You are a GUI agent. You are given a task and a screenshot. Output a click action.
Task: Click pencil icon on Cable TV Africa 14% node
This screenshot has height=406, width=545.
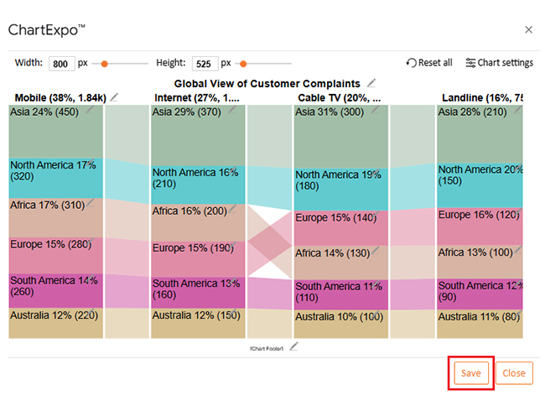click(375, 250)
